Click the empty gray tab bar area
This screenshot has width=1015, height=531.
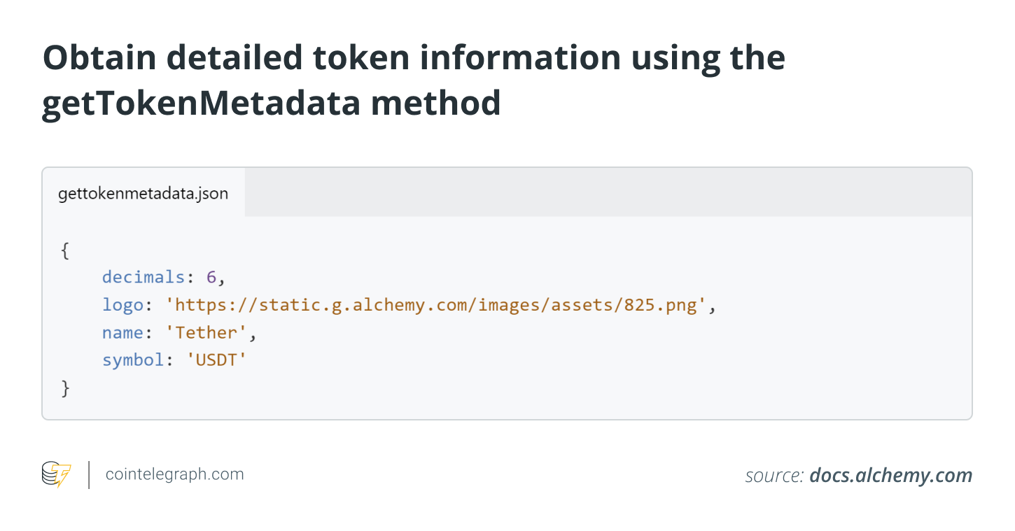[608, 192]
